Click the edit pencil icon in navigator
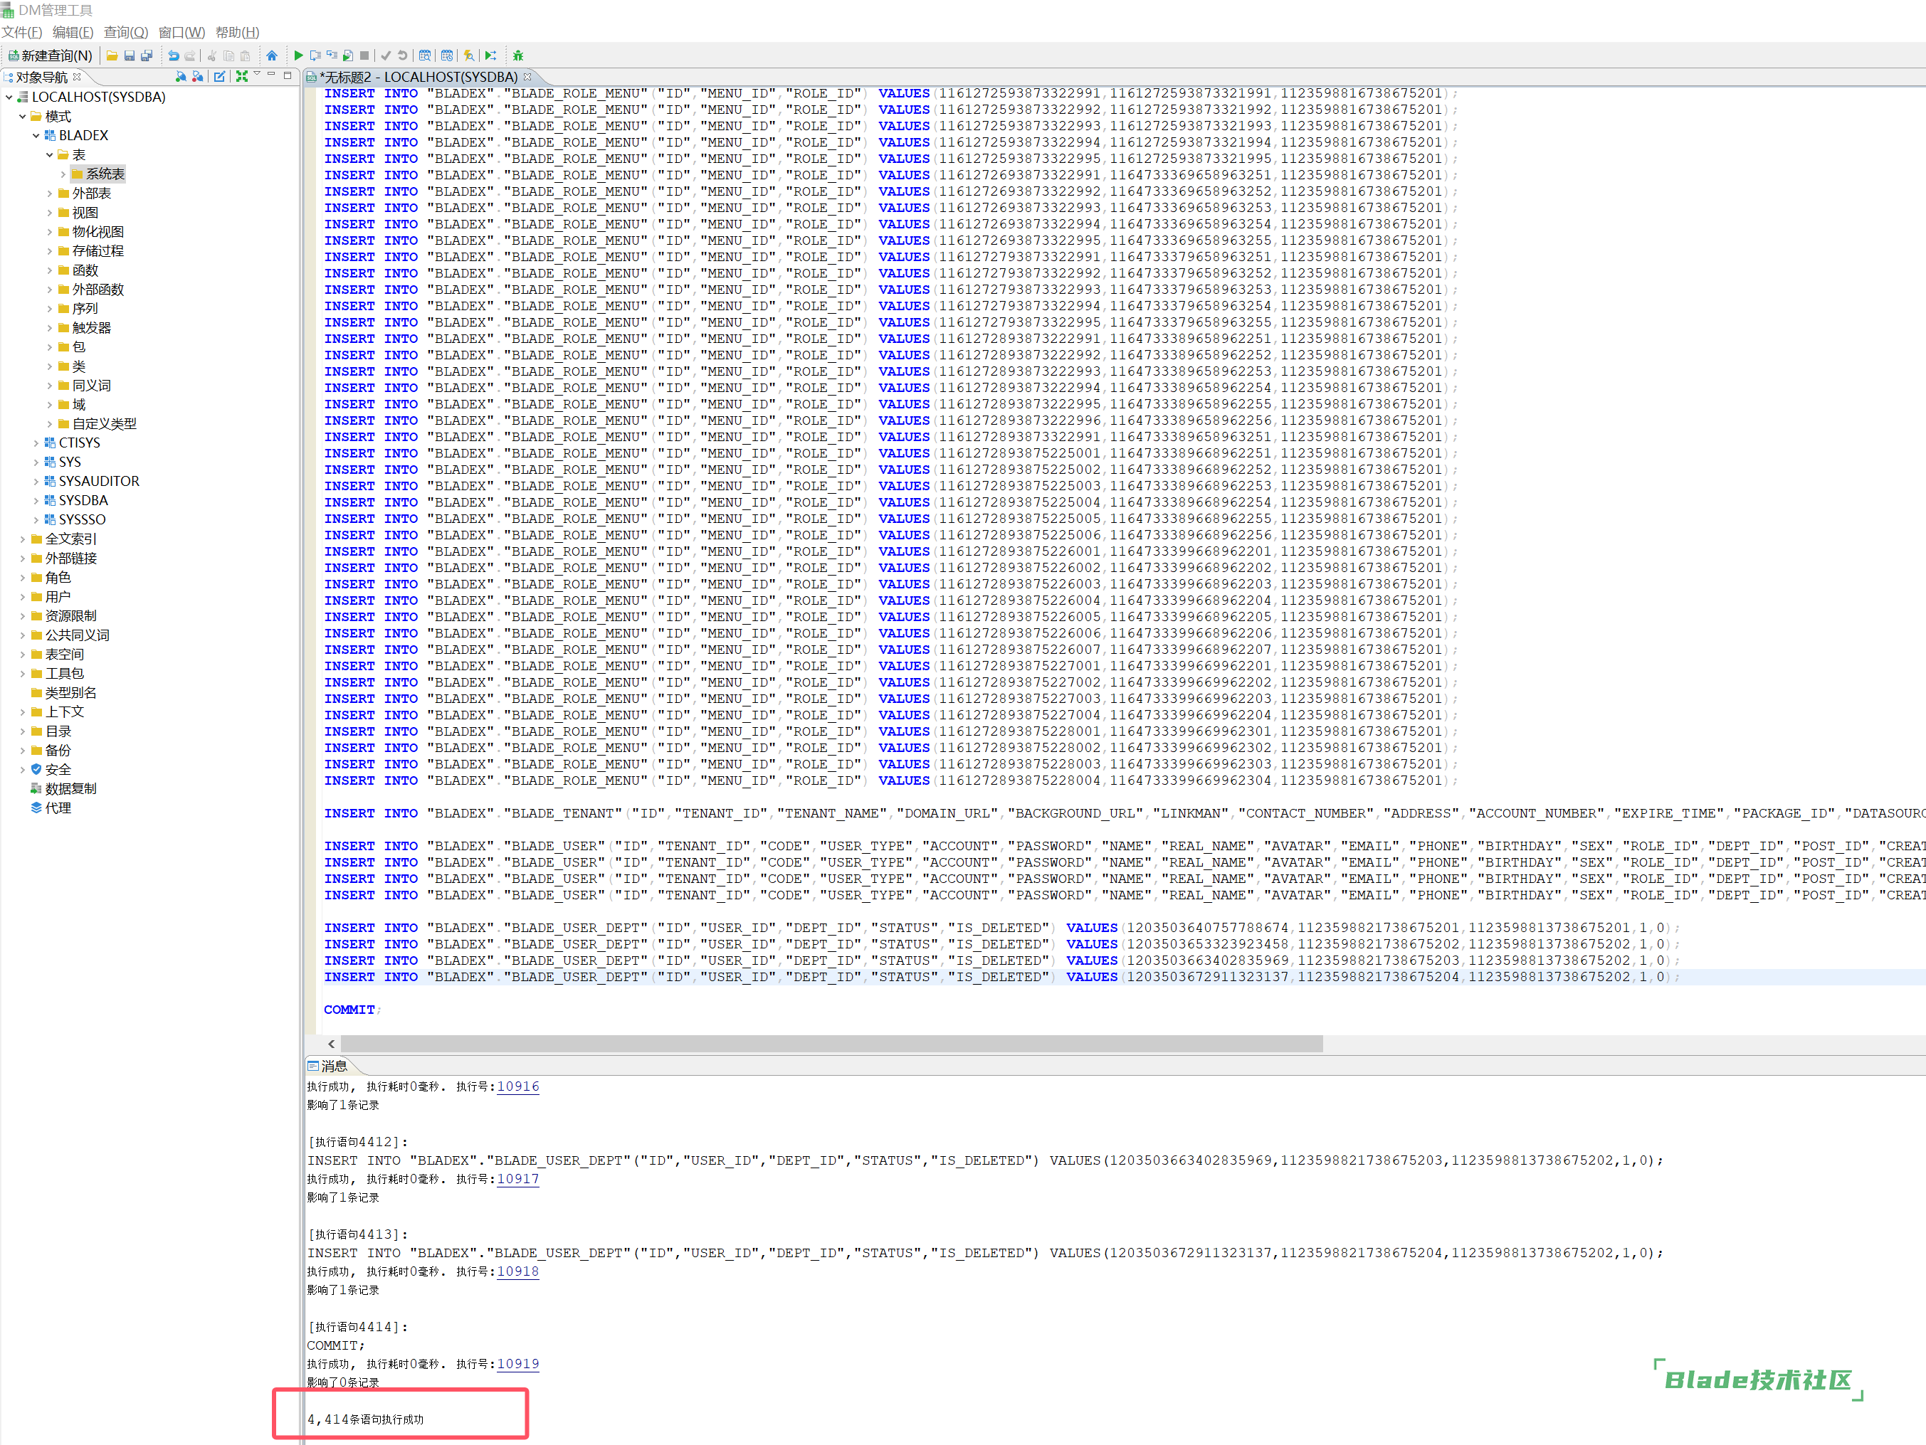Image resolution: width=1926 pixels, height=1445 pixels. coord(219,77)
